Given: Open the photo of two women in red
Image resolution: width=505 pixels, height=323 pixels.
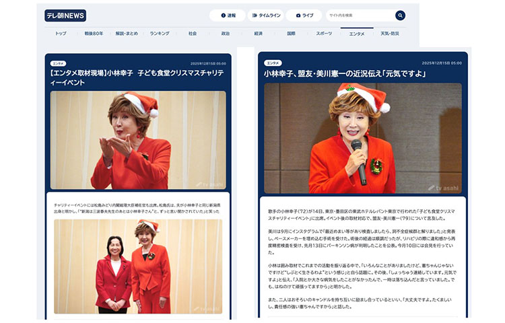Looking at the screenshot, I should coord(139,266).
